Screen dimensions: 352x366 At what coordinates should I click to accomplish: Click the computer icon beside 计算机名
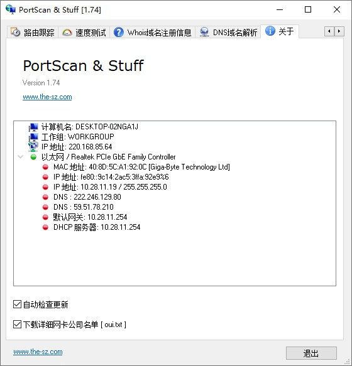click(x=33, y=127)
